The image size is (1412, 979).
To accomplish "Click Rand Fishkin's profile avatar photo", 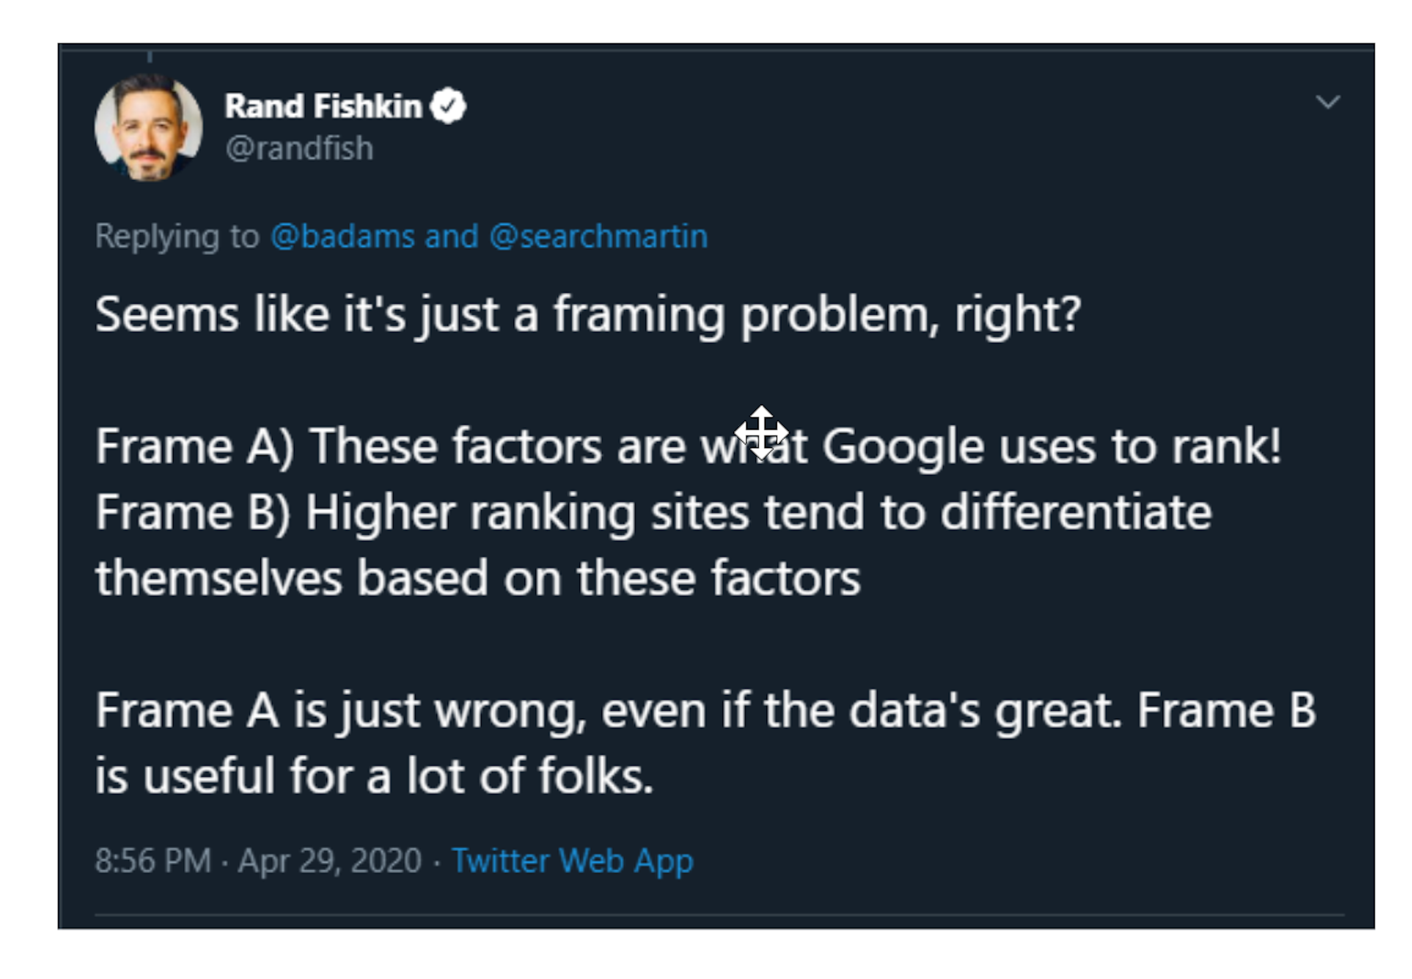I will 149,127.
